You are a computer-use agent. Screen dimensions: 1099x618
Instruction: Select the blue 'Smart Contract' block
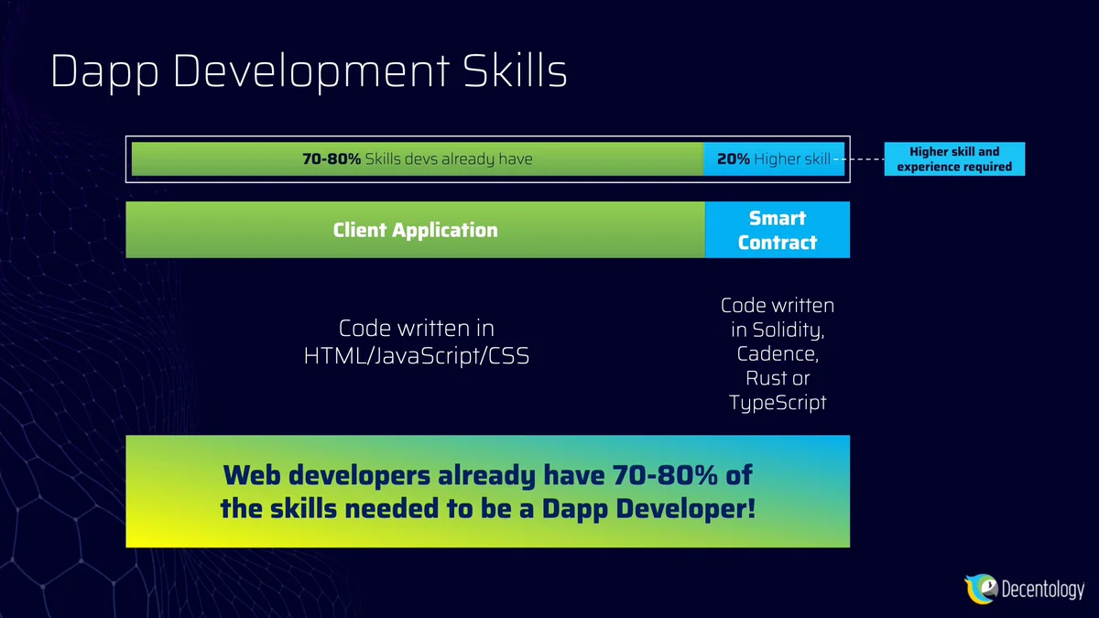point(778,230)
